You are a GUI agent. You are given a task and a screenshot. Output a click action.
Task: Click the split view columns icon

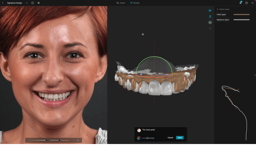(39, 3)
